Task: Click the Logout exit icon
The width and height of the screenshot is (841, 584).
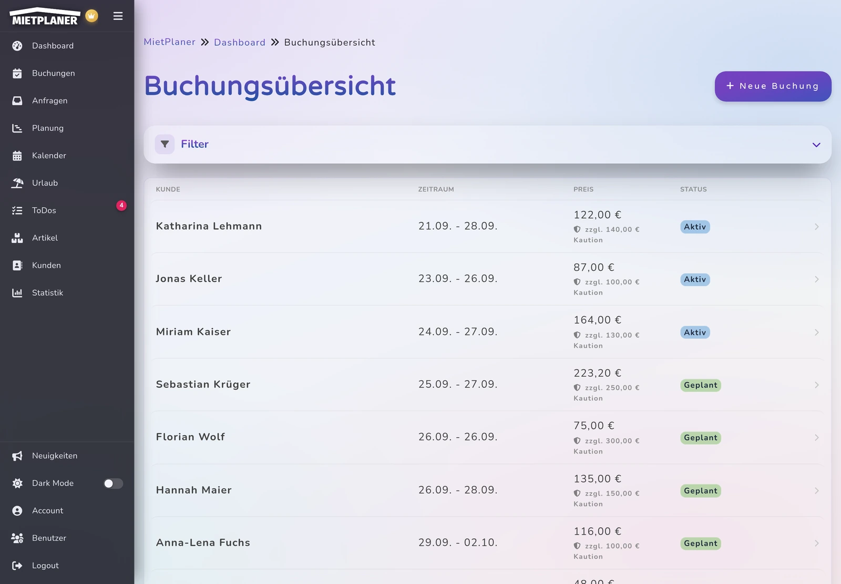Action: click(17, 566)
